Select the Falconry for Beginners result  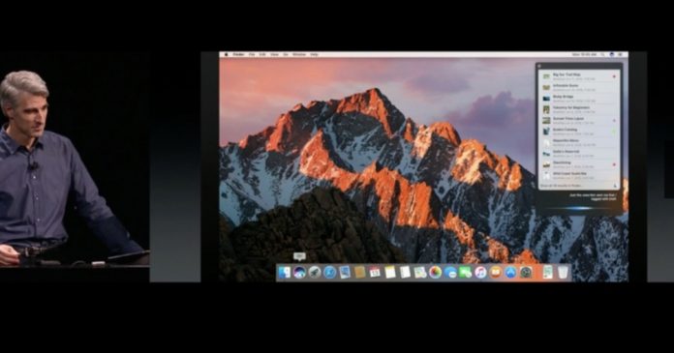click(x=578, y=109)
